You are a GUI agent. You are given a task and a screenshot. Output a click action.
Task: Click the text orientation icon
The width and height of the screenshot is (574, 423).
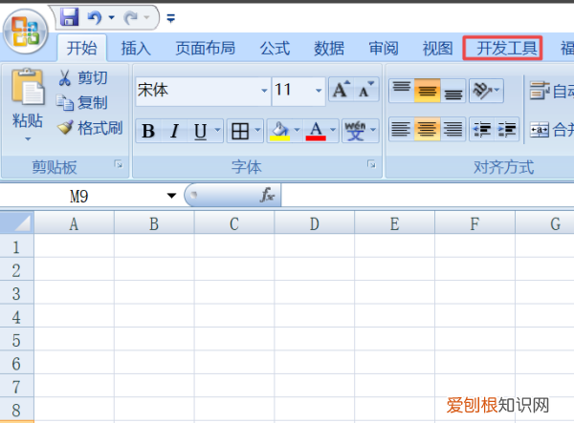(482, 90)
